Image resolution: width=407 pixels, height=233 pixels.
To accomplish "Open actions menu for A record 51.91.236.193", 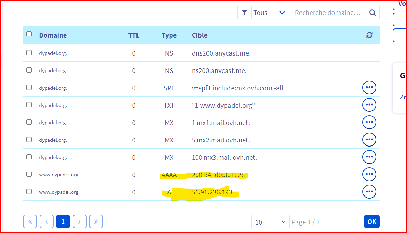I will pyautogui.click(x=369, y=192).
